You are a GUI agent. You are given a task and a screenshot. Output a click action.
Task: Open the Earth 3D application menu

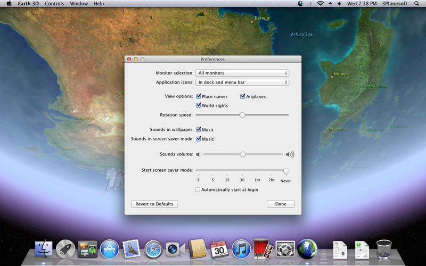click(x=28, y=4)
